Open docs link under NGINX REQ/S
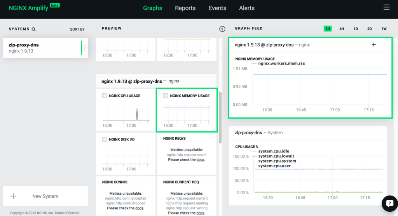 click(200, 159)
